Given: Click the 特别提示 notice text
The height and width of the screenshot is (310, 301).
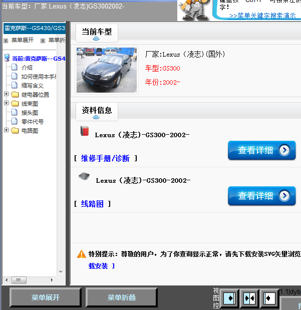Looking at the screenshot, I should [x=194, y=254].
